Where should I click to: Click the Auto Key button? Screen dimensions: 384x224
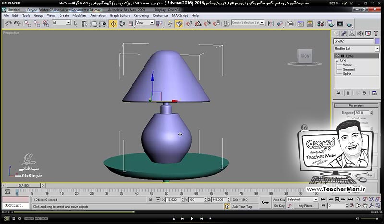279,200
